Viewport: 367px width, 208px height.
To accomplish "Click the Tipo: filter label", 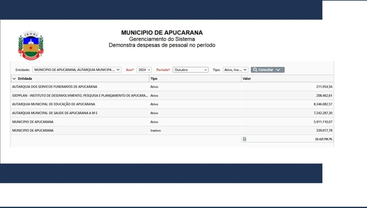I will click(217, 70).
